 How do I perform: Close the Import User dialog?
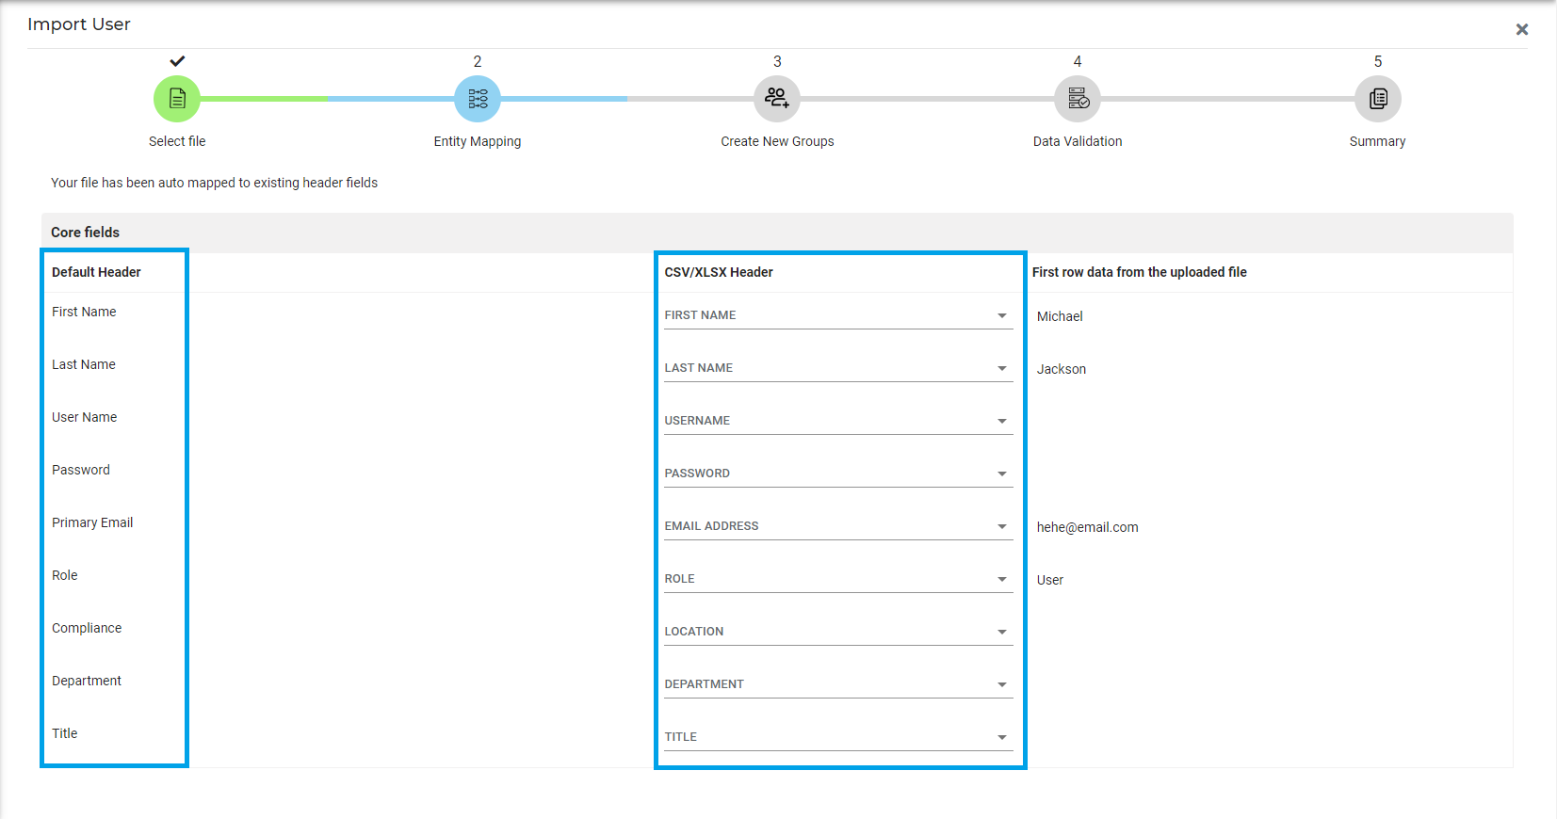(1521, 29)
